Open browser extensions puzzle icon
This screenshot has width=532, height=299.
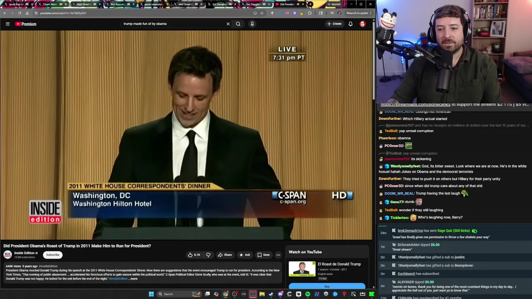pos(309,13)
